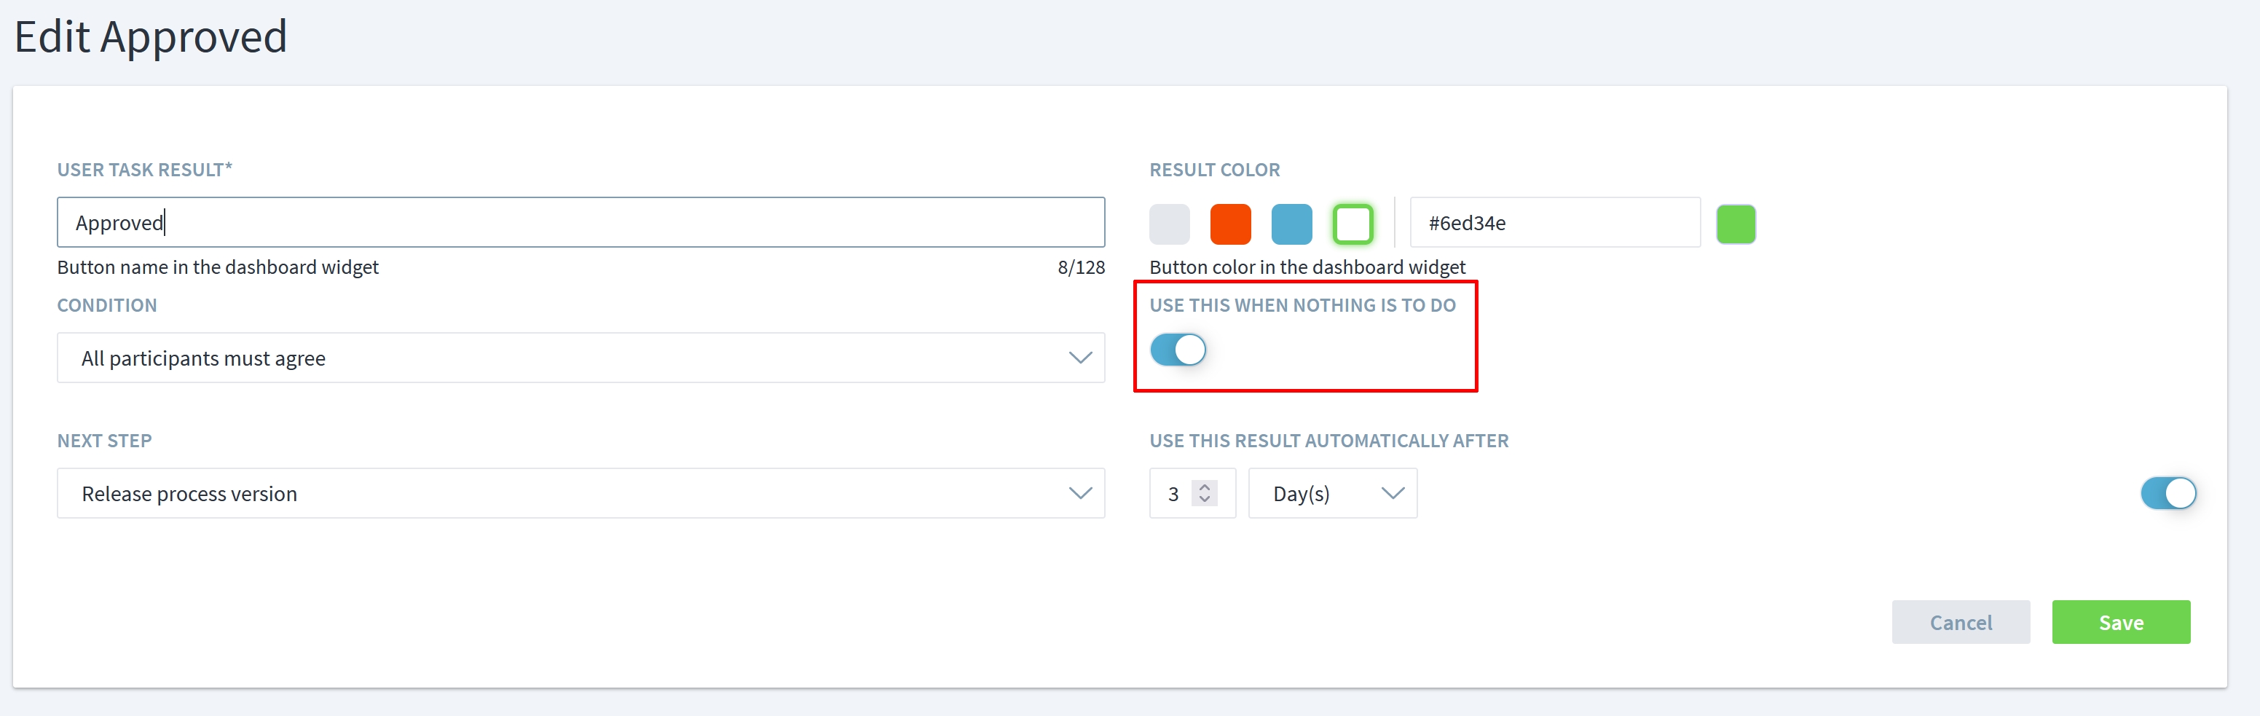Turn off the automatic result toggle
The height and width of the screenshot is (716, 2260).
tap(2168, 493)
